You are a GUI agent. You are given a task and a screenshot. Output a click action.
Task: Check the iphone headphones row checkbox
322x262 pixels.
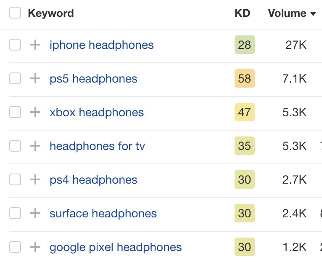15,45
